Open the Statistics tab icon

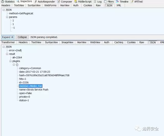pyautogui.click(x=3, y=2)
